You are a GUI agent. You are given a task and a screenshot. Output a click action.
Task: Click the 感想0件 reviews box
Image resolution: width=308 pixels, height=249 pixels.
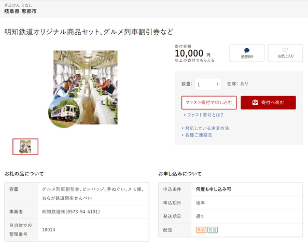(247, 53)
